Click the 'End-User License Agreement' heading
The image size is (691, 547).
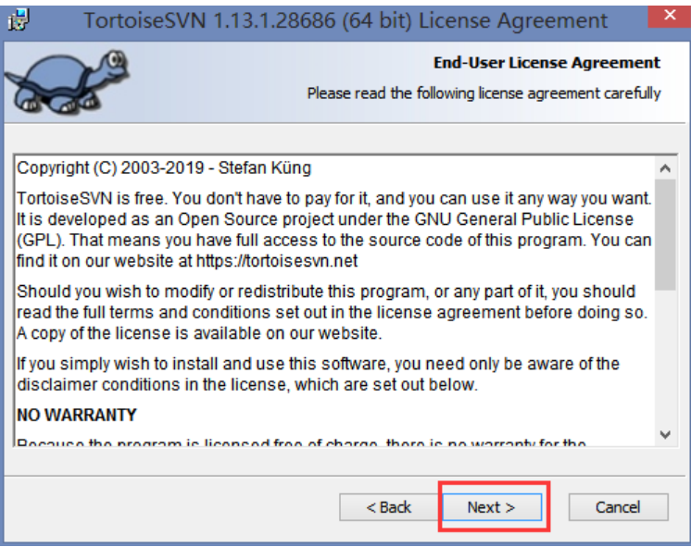tap(547, 63)
